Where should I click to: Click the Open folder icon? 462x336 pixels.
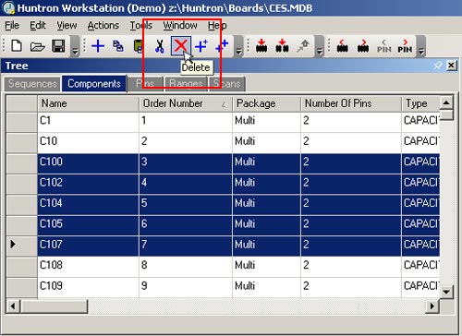click(37, 47)
